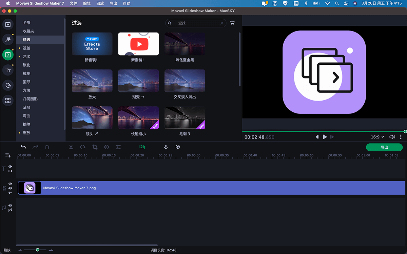Viewport: 407px width, 254px height.
Task: Delete selected clip with trash icon
Action: pyautogui.click(x=47, y=147)
